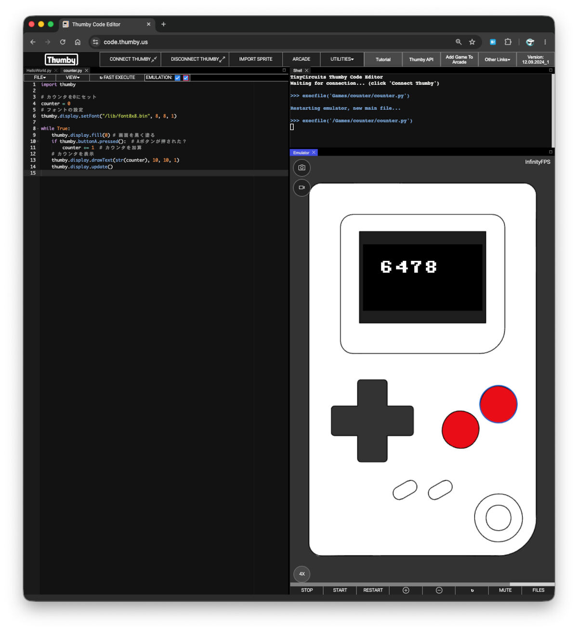Open browser zoom search icon
The height and width of the screenshot is (632, 578).
459,42
